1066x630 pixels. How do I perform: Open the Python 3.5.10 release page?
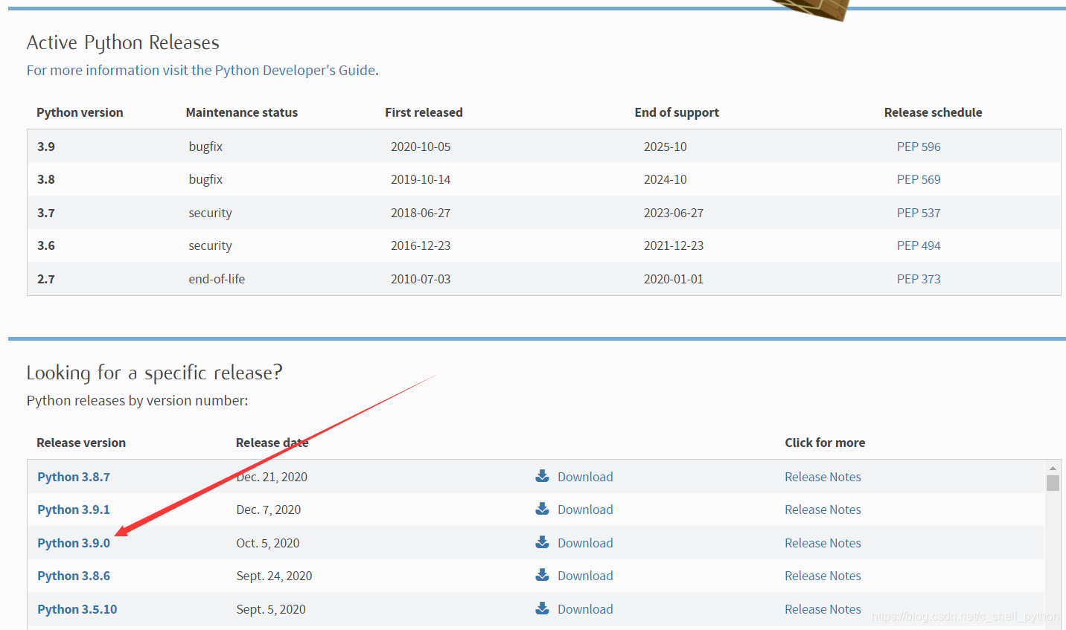click(77, 609)
